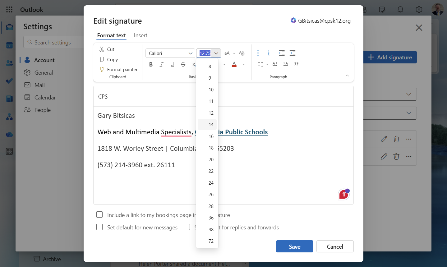
Task: Collapse the formatting ribbon
Action: 347,76
